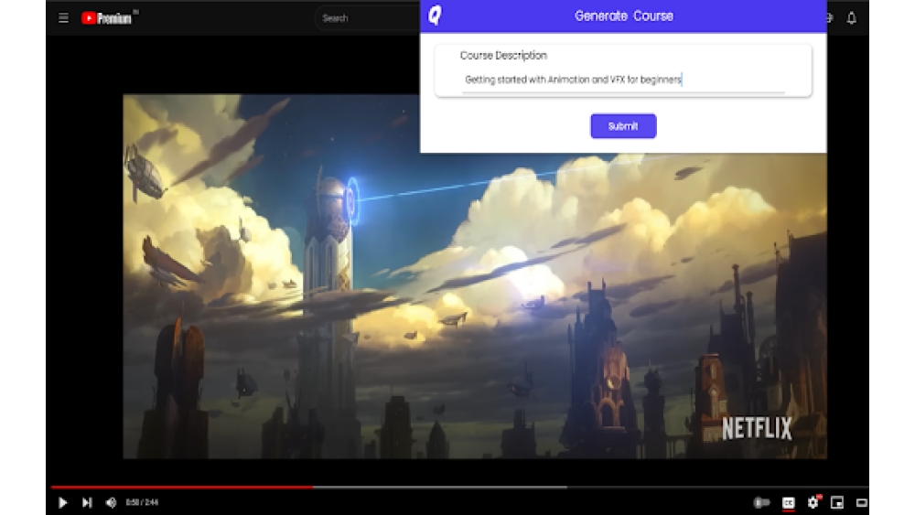Image resolution: width=915 pixels, height=515 pixels.
Task: Submit the course description
Action: [623, 126]
